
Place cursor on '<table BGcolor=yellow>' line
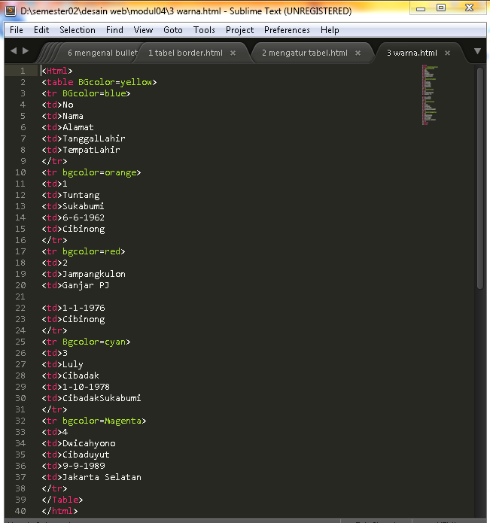(99, 82)
